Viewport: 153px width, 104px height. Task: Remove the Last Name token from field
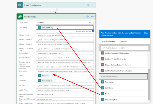tap(51, 28)
